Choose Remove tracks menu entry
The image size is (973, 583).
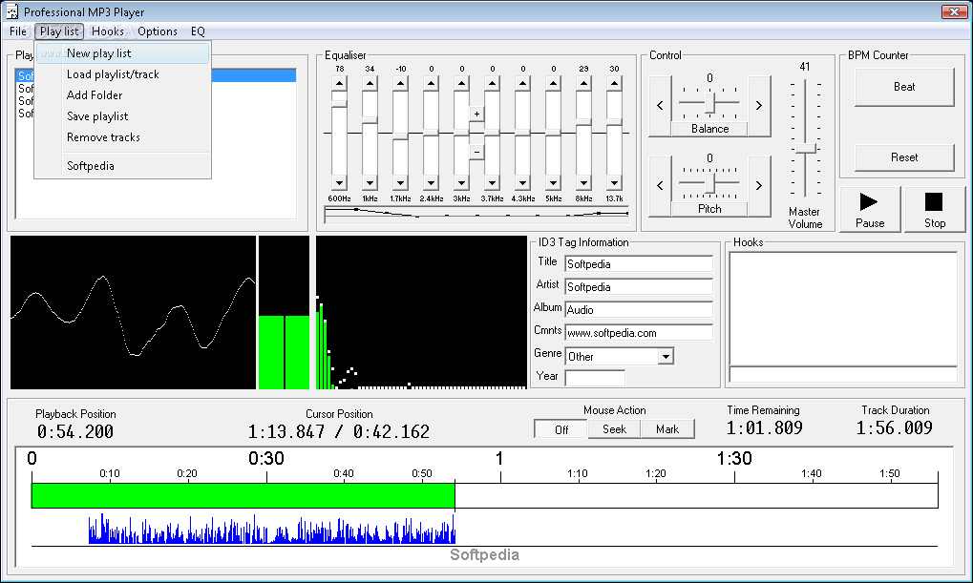coord(123,137)
